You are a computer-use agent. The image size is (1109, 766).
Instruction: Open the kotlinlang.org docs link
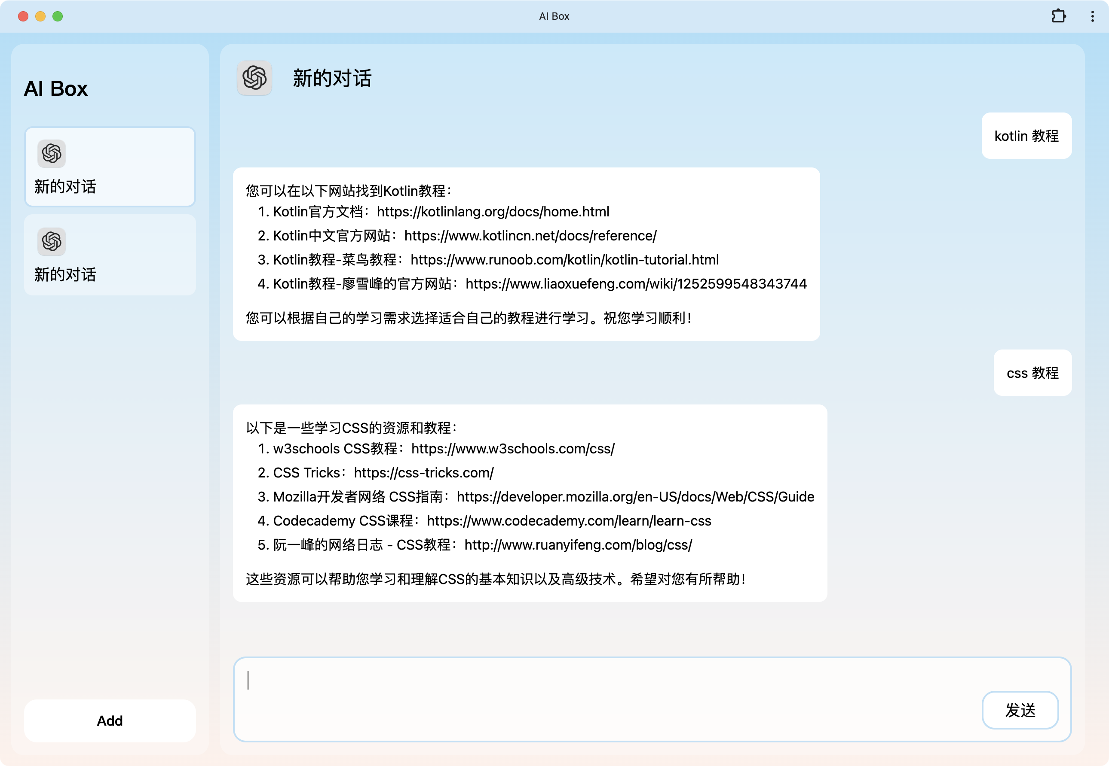[x=493, y=212]
